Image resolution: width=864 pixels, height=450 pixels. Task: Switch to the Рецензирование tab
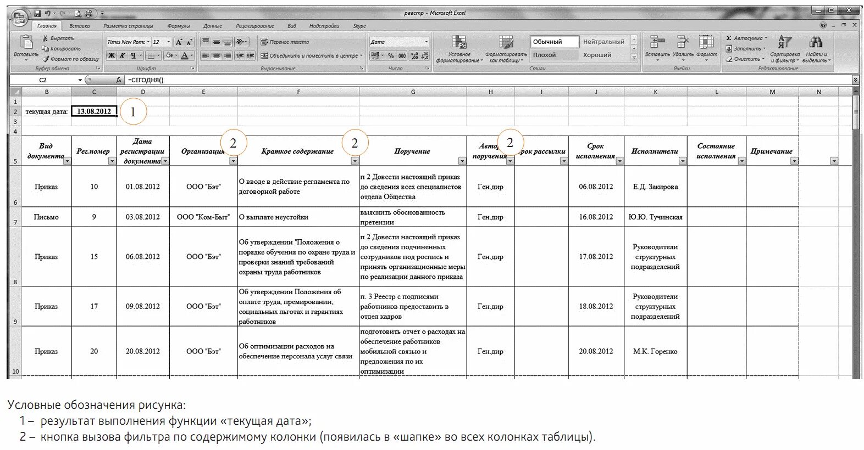[x=255, y=26]
